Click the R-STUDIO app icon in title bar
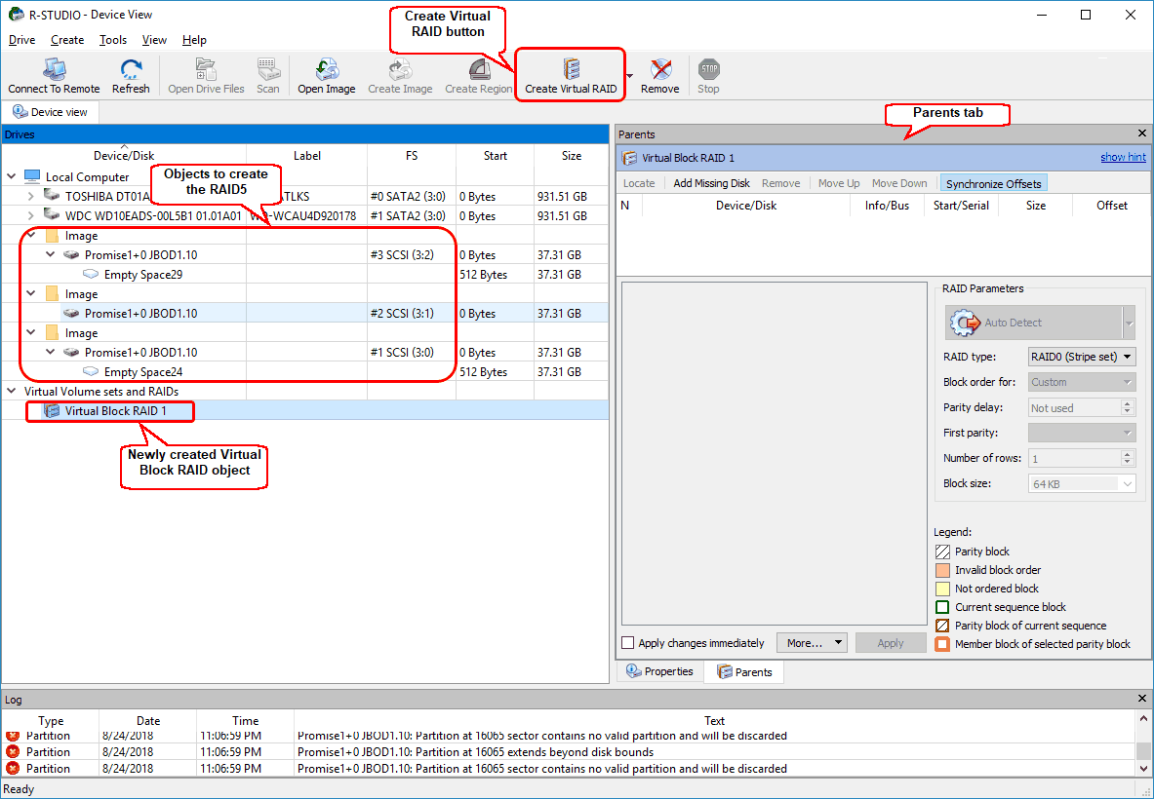The width and height of the screenshot is (1154, 799). point(16,14)
